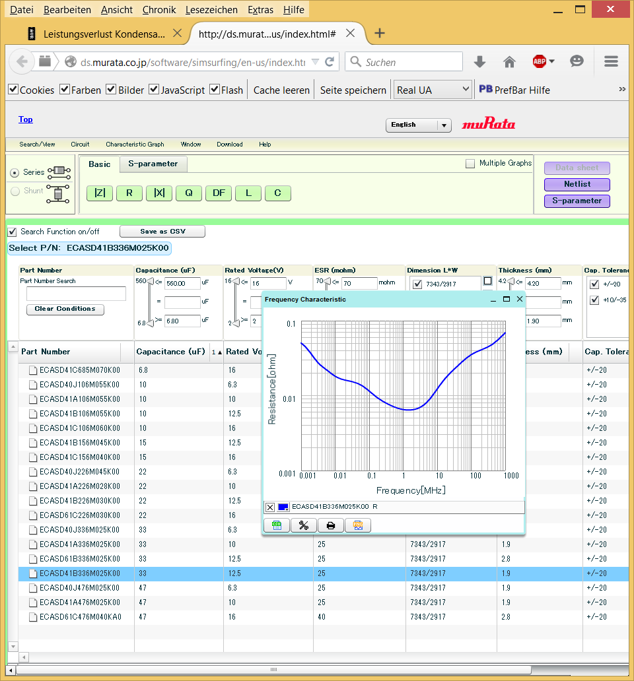Open graph settings wrench icon

pyautogui.click(x=304, y=525)
